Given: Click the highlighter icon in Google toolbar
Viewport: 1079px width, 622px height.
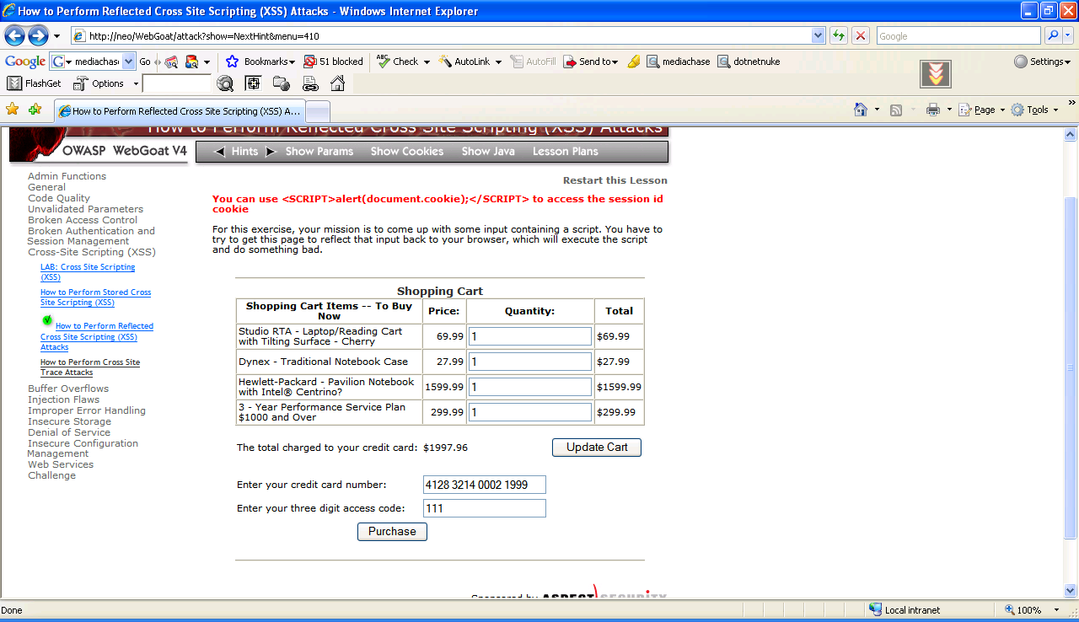Looking at the screenshot, I should pyautogui.click(x=634, y=62).
